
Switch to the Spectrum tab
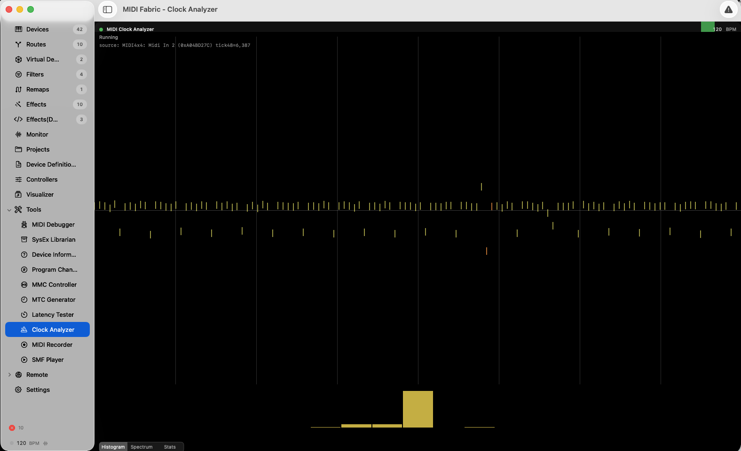(142, 447)
